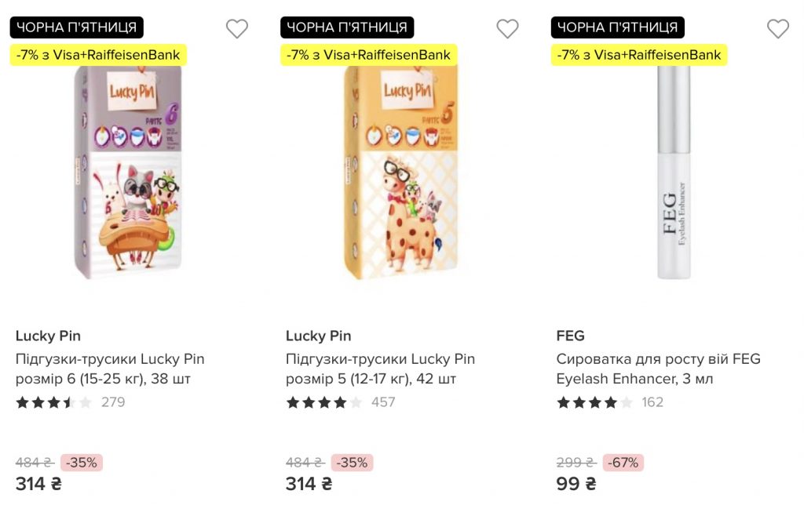Click the FEG brand name
The image size is (804, 505).
pos(570,336)
